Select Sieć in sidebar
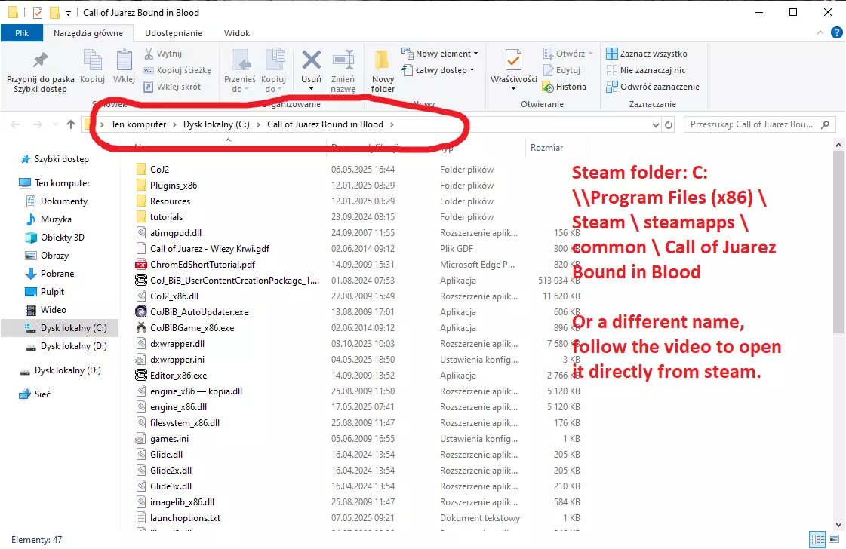This screenshot has height=549, width=846. point(35,394)
